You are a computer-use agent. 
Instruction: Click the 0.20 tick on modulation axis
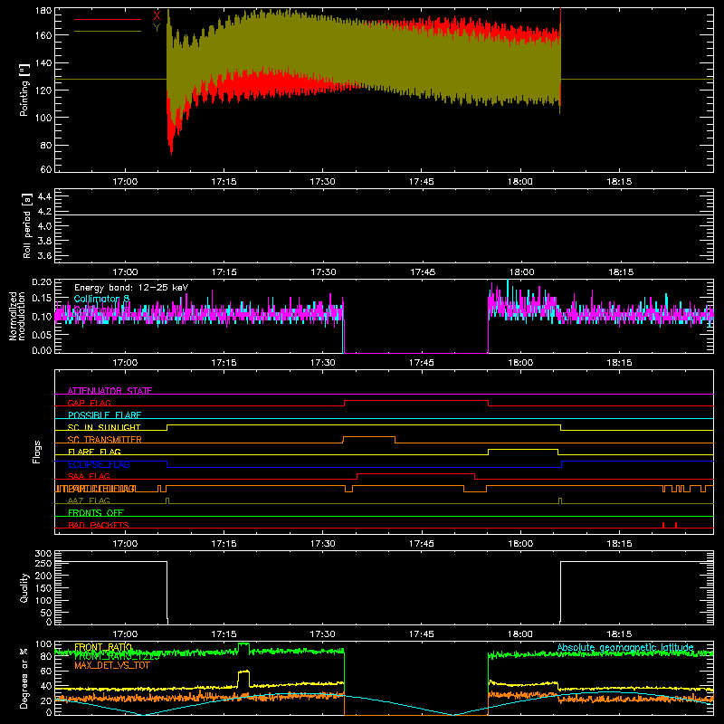click(42, 281)
